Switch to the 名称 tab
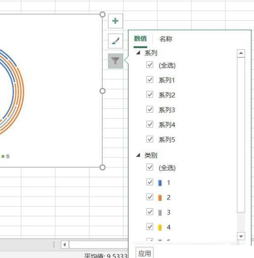 click(166, 39)
